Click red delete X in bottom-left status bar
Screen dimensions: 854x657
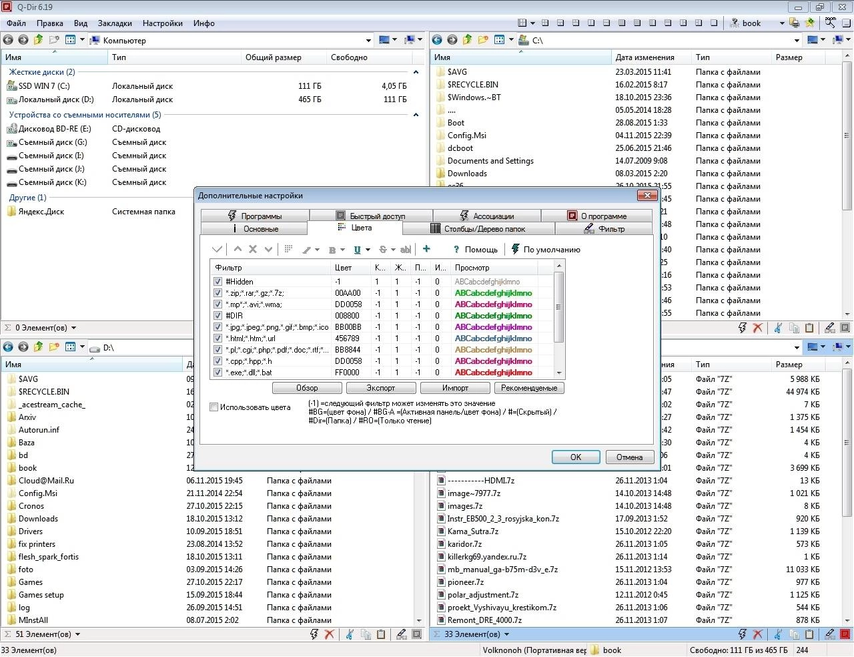click(329, 634)
